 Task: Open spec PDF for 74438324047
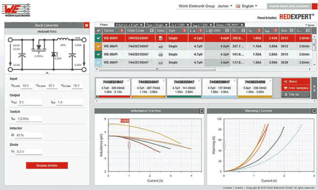click(161, 38)
